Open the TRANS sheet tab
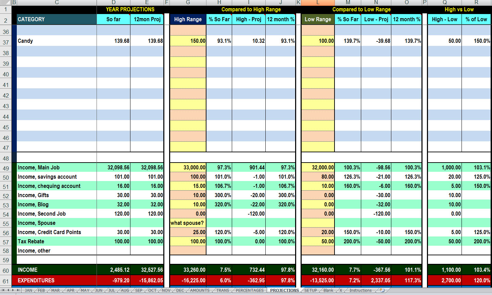 tap(223, 290)
